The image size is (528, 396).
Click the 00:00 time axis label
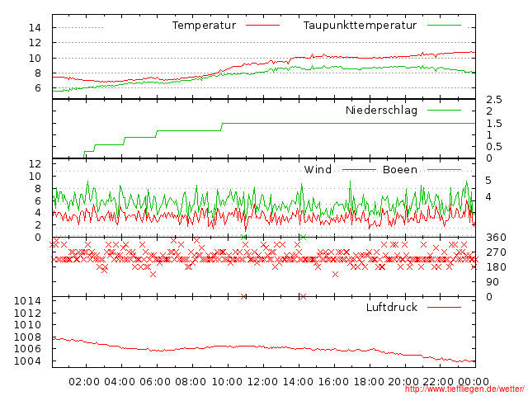(x=474, y=382)
